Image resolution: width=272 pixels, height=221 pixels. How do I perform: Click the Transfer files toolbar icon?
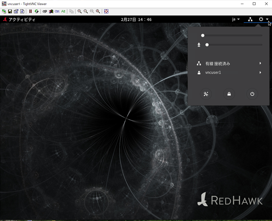click(71, 12)
